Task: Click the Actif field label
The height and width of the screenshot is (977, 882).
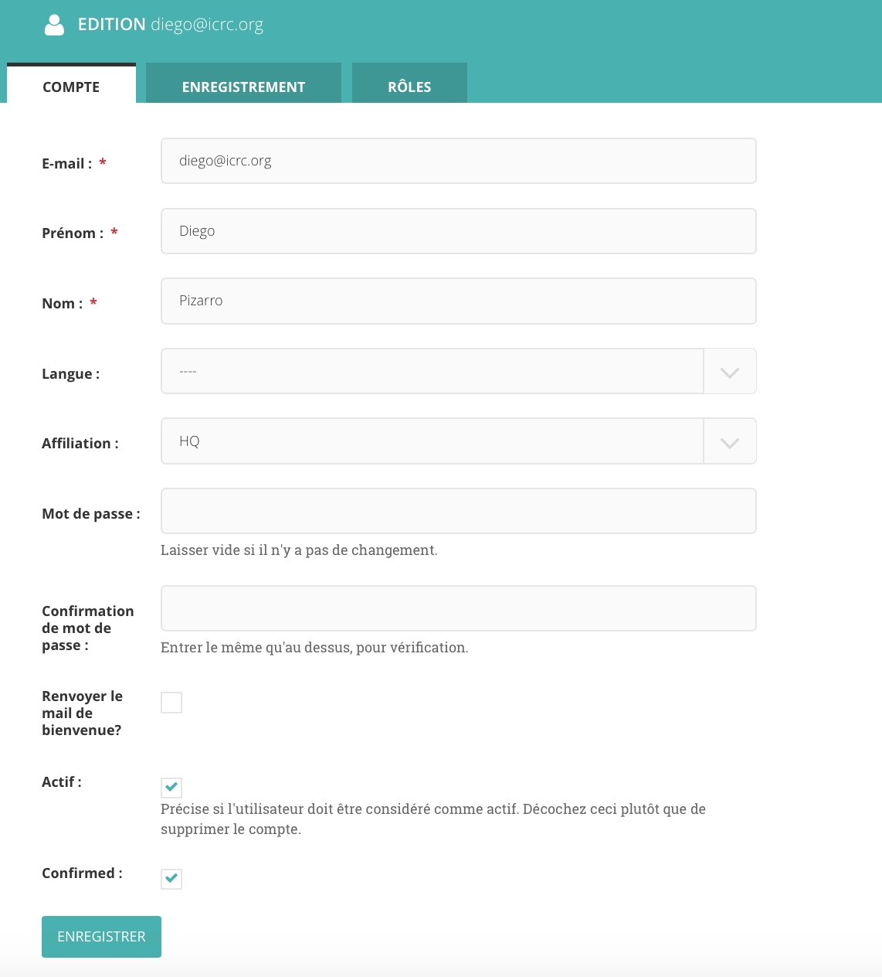Action: coord(62,782)
